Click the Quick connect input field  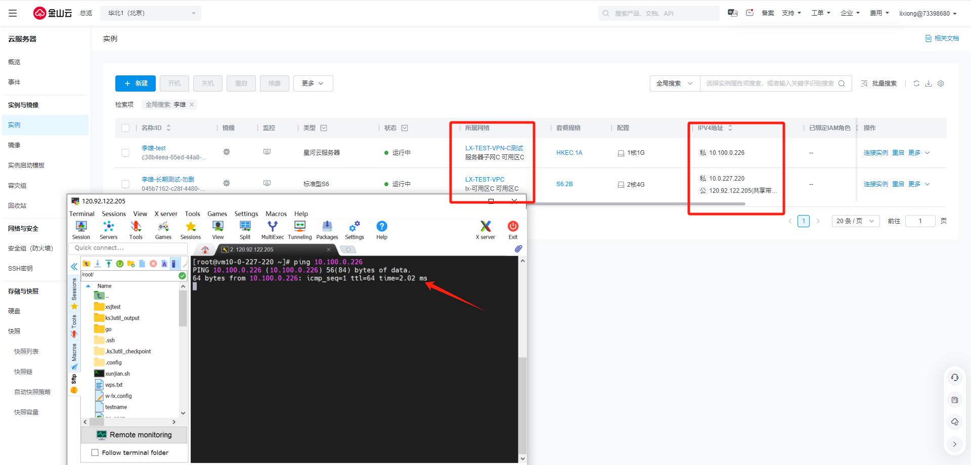128,248
